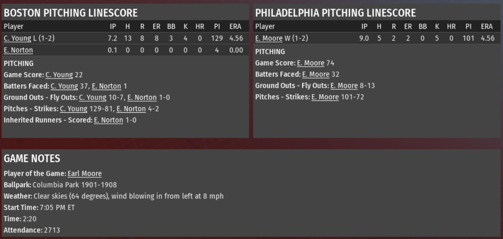This screenshot has height=239, width=503.
Task: Click ERA column header in Boston linescore
Action: coord(236,26)
